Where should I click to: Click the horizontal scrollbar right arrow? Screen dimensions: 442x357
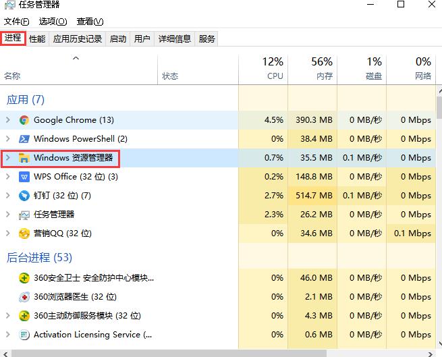tap(430, 354)
